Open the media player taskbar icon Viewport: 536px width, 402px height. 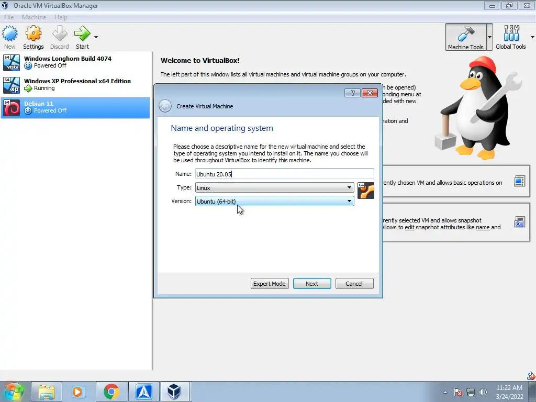(77, 392)
